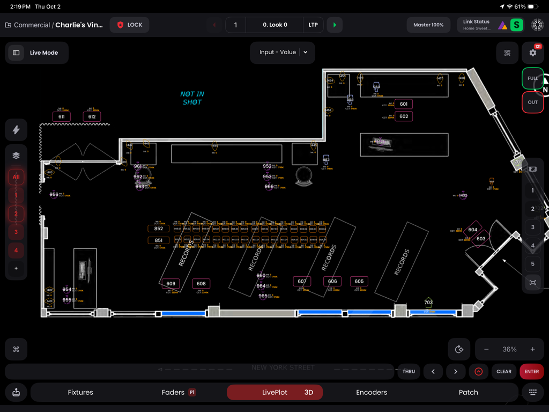The image size is (549, 412).
Task: Select the lightning quick-select icon in left sidebar
Action: click(x=16, y=130)
